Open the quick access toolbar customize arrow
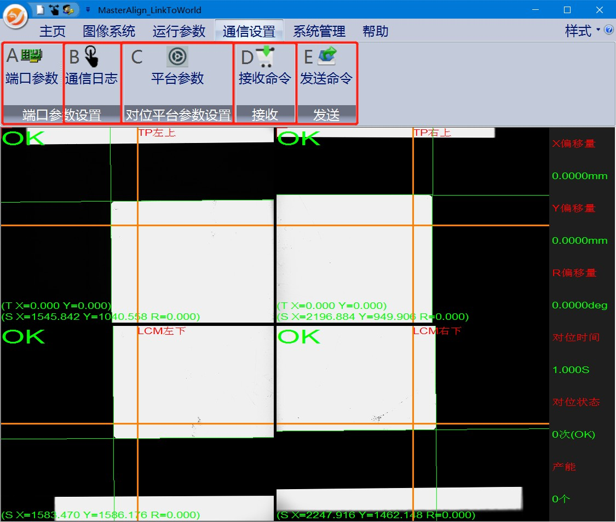The width and height of the screenshot is (616, 522). click(x=88, y=10)
